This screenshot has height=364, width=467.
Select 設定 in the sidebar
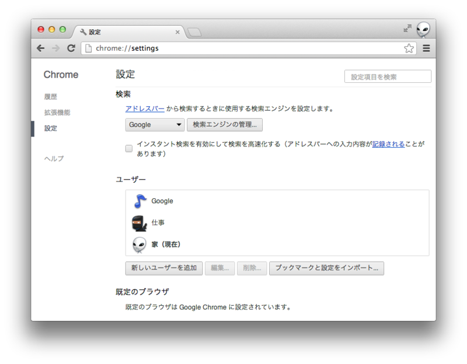(50, 128)
